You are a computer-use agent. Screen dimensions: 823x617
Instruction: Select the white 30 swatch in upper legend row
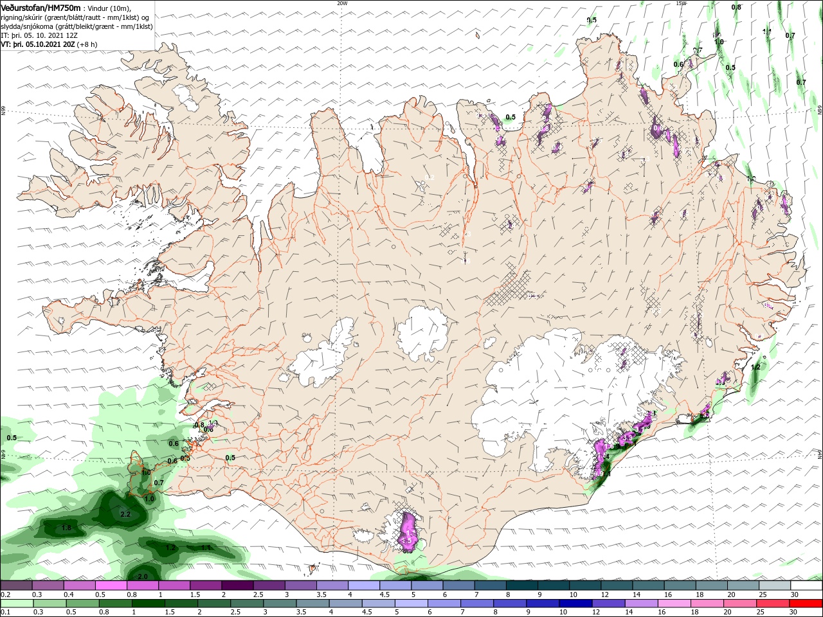pyautogui.click(x=806, y=586)
